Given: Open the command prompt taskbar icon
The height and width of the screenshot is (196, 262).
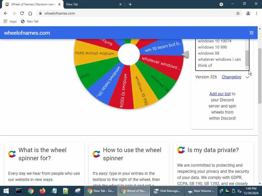Looking at the screenshot, I should pos(18,191).
